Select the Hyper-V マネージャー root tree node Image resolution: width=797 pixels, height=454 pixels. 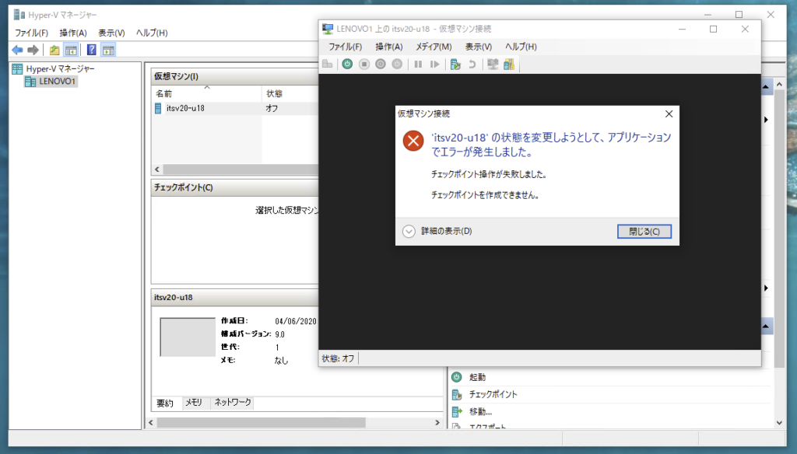pos(60,69)
